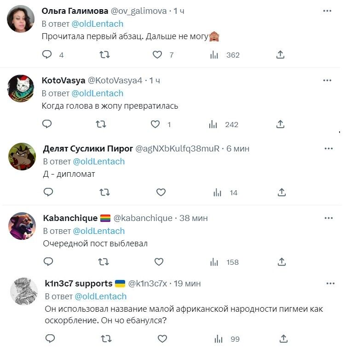Open @oldLentach link in Ольга Галимова's reply
351x355 pixels.
(x=98, y=24)
